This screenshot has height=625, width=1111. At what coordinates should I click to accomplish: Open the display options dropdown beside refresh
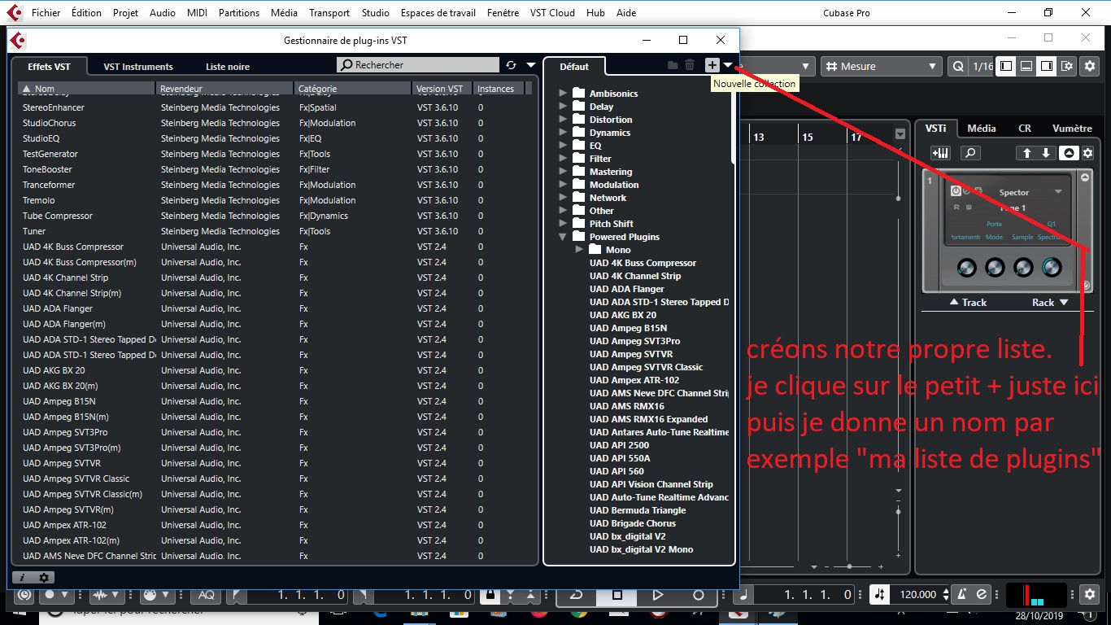pos(531,65)
